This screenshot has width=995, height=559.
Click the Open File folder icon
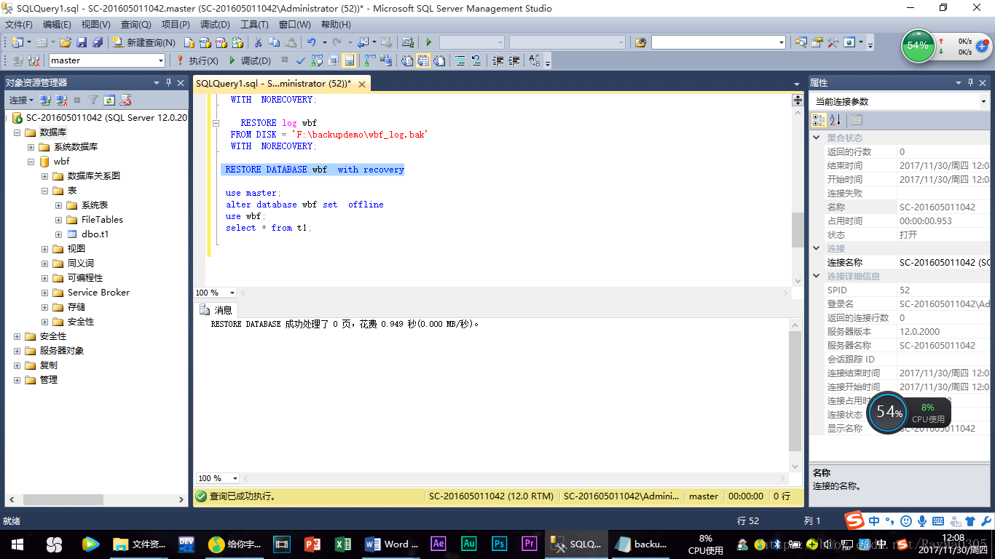(66, 42)
